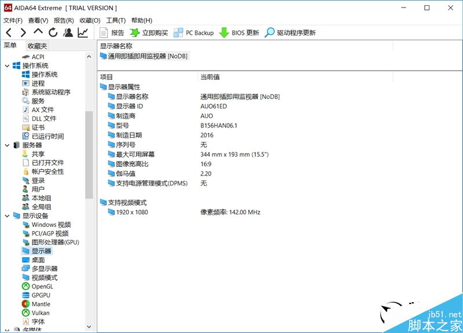Select 登录 in the tree
The height and width of the screenshot is (333, 463).
[x=34, y=181]
